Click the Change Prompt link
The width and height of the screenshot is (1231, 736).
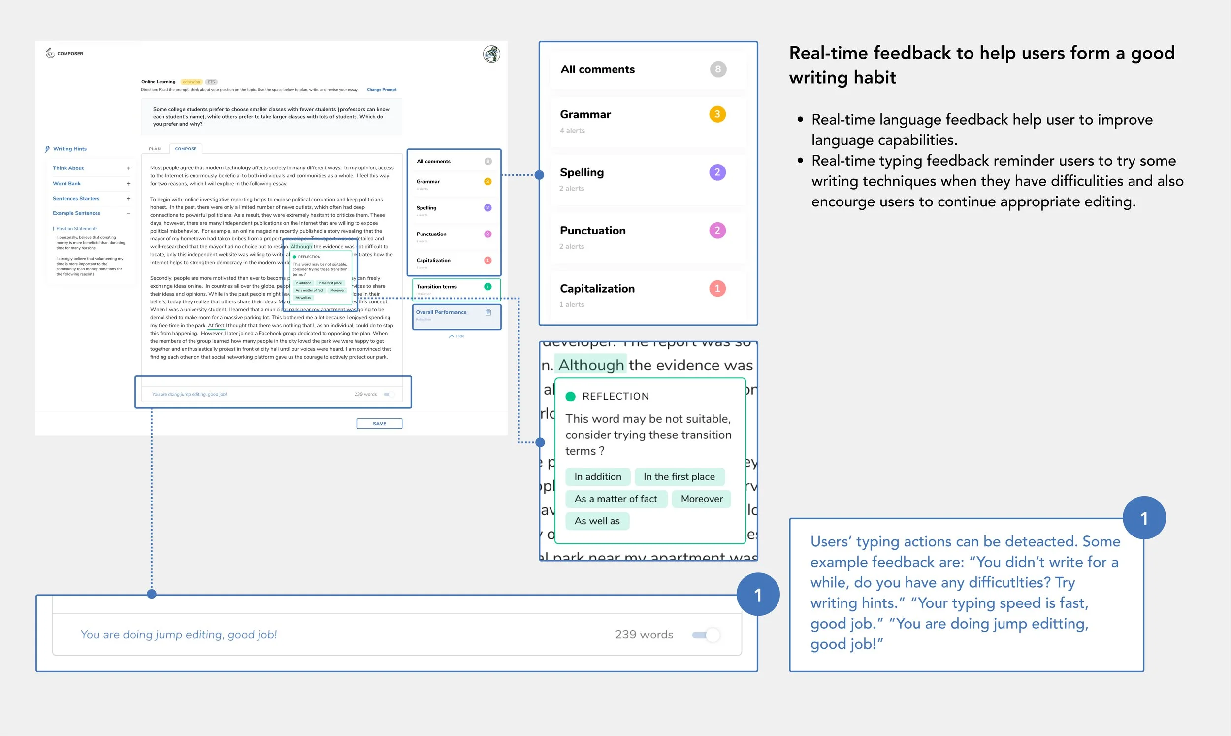(382, 90)
